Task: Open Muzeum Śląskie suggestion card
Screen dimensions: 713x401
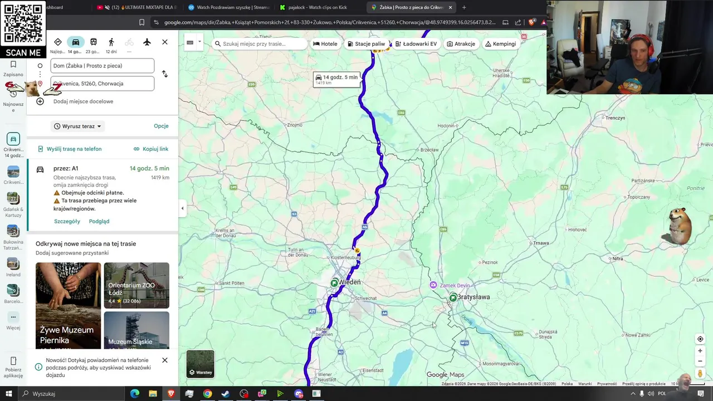Action: (136, 330)
